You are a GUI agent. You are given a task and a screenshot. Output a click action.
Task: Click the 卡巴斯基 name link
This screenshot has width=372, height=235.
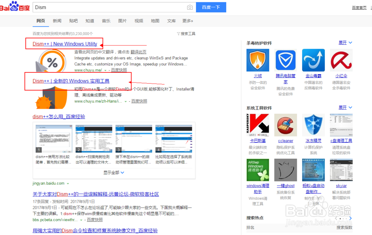tap(258, 141)
